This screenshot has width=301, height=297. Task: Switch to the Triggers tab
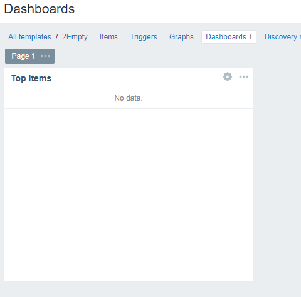pyautogui.click(x=144, y=37)
